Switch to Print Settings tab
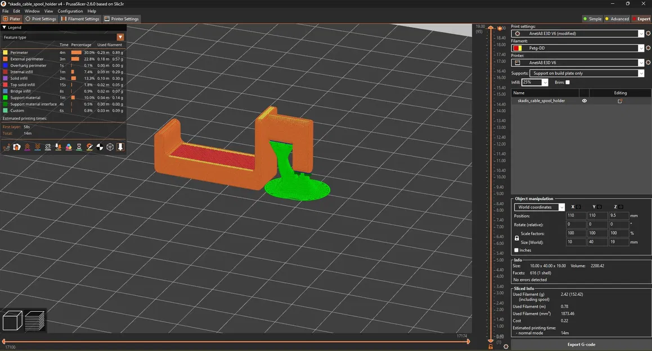This screenshot has width=652, height=351. point(41,19)
